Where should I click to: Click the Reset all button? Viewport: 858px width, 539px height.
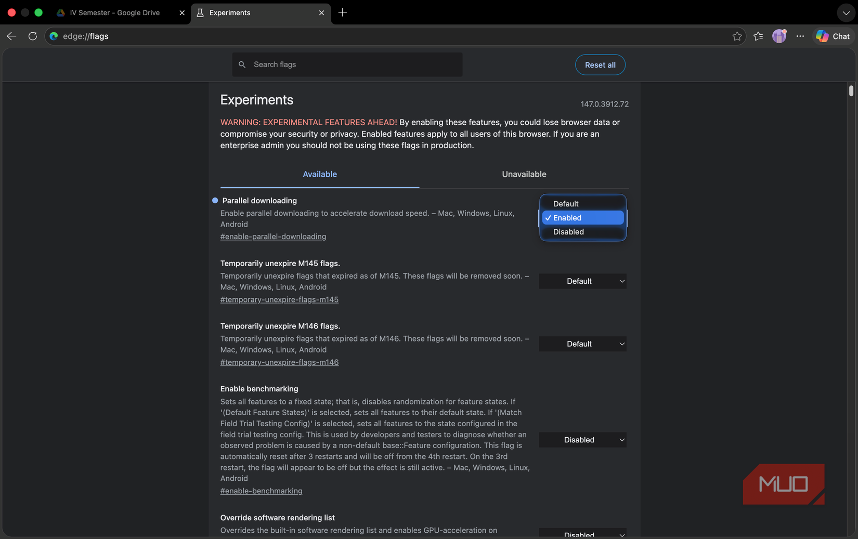coord(600,65)
